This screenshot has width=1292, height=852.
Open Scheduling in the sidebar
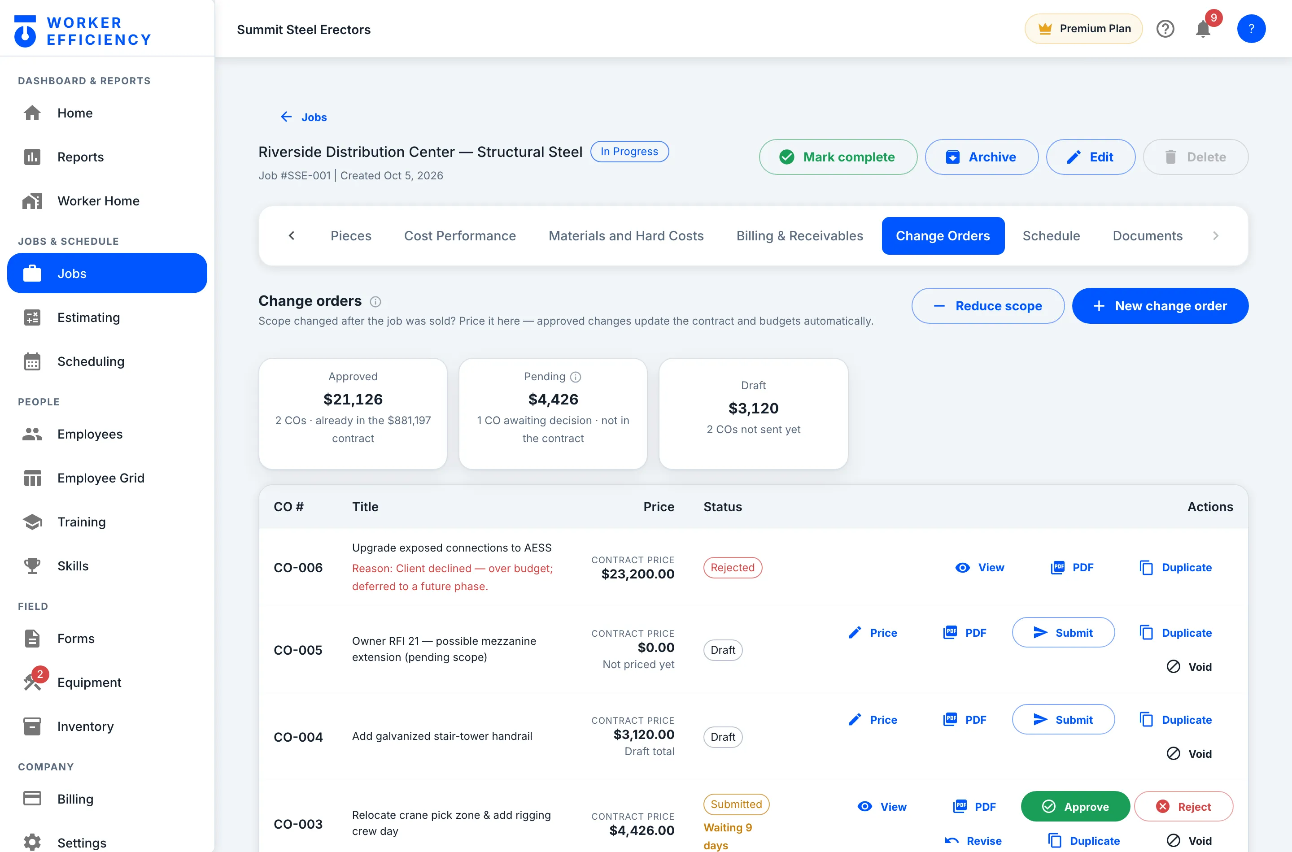[x=107, y=361]
